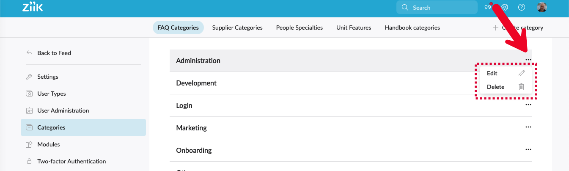Click the Search input field
569x171 pixels.
click(437, 8)
